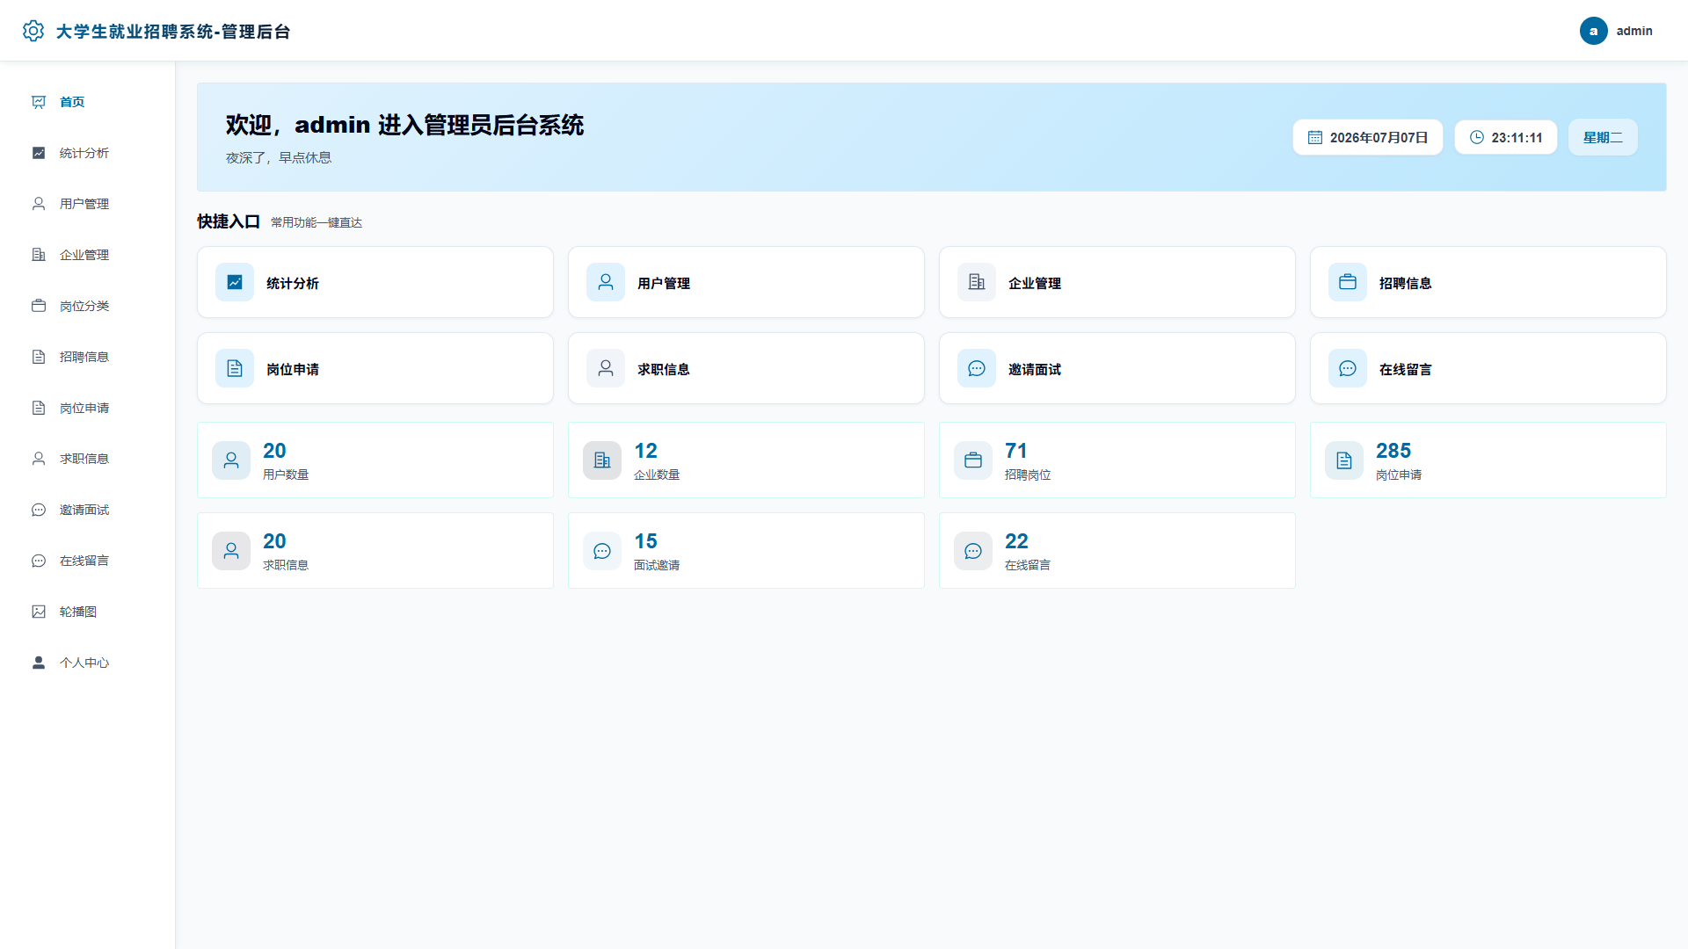Click 岗位申请 document icon in quick entry

235,368
